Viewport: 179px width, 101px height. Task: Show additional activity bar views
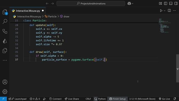pyautogui.click(x=5, y=60)
